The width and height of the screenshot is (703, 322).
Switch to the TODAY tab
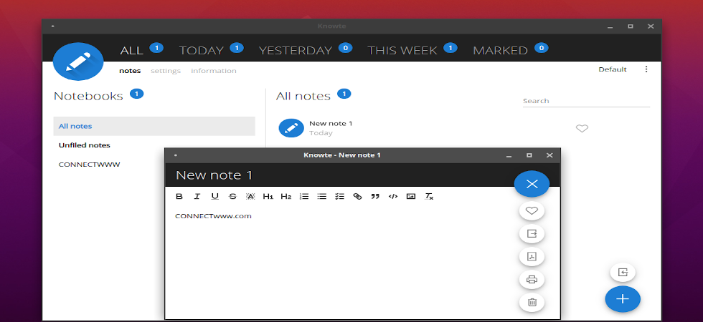[202, 51]
